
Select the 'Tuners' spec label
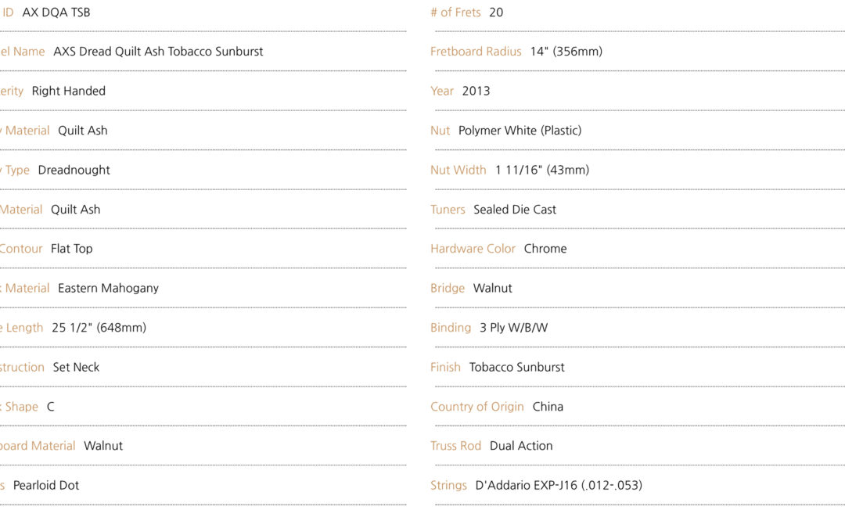448,210
